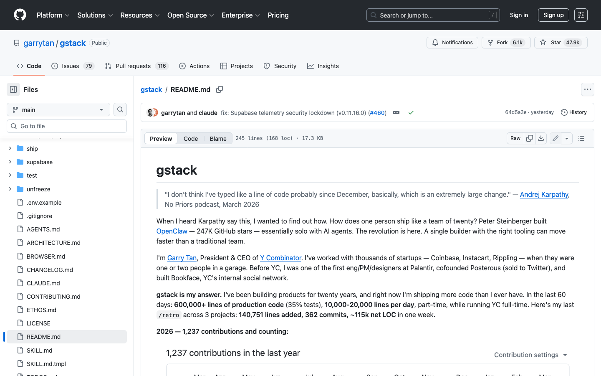
Task: Edit this file with pencil icon
Action: 556,138
